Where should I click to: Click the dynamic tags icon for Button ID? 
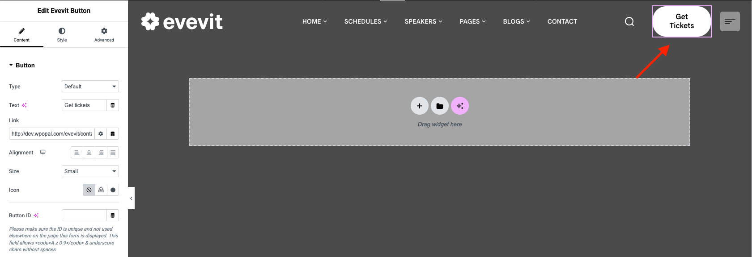(113, 216)
